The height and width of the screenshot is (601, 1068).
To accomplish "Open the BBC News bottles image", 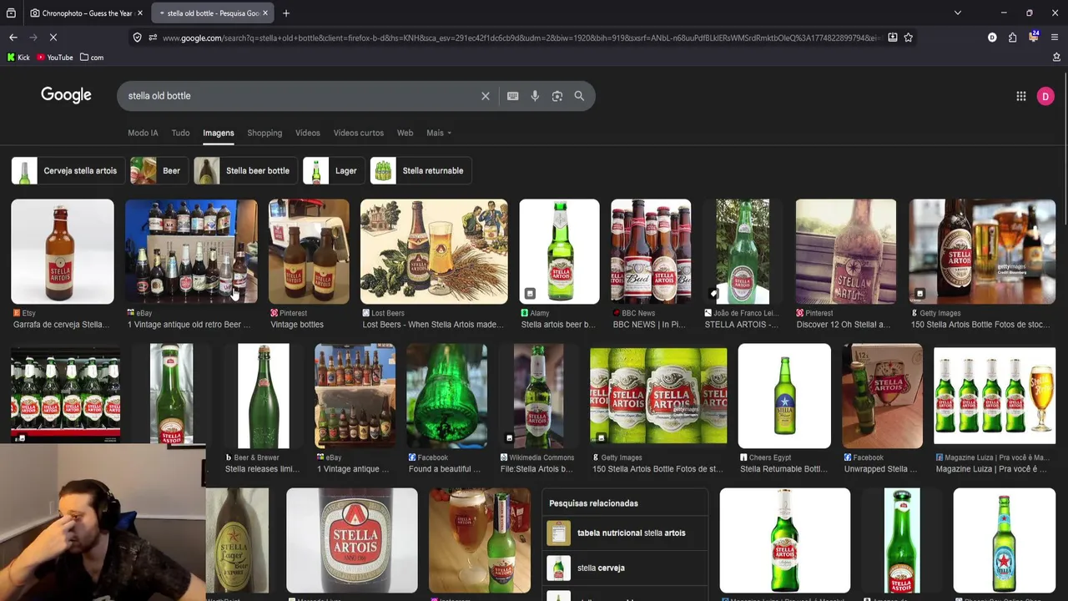I will [x=651, y=251].
